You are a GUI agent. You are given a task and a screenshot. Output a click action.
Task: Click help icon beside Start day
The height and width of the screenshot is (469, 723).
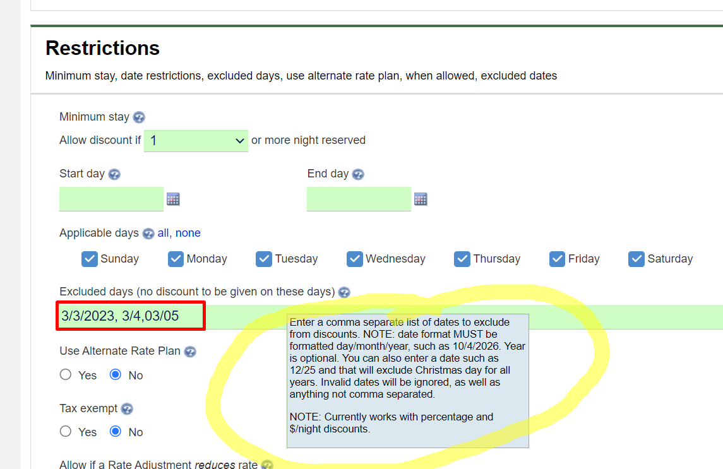114,174
